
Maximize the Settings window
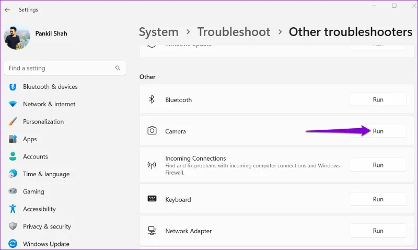394,6
